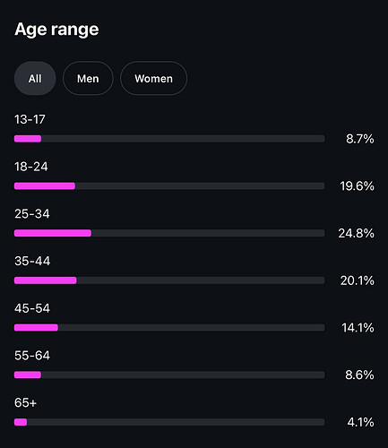Click the 8.7% percentage value
388x448 pixels.
[x=360, y=139]
